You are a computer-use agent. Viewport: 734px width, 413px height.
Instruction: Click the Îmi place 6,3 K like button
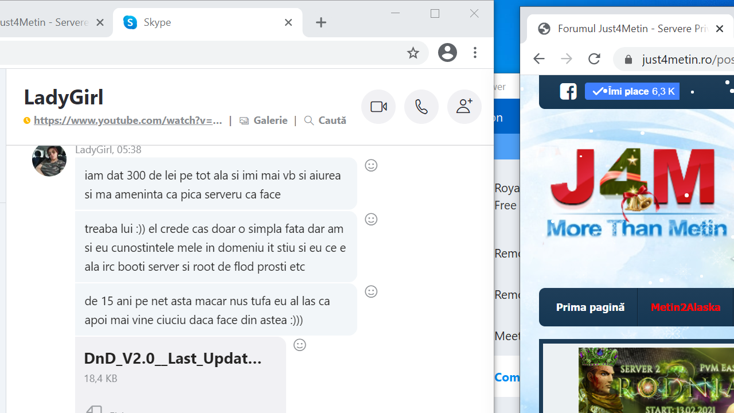(x=632, y=91)
